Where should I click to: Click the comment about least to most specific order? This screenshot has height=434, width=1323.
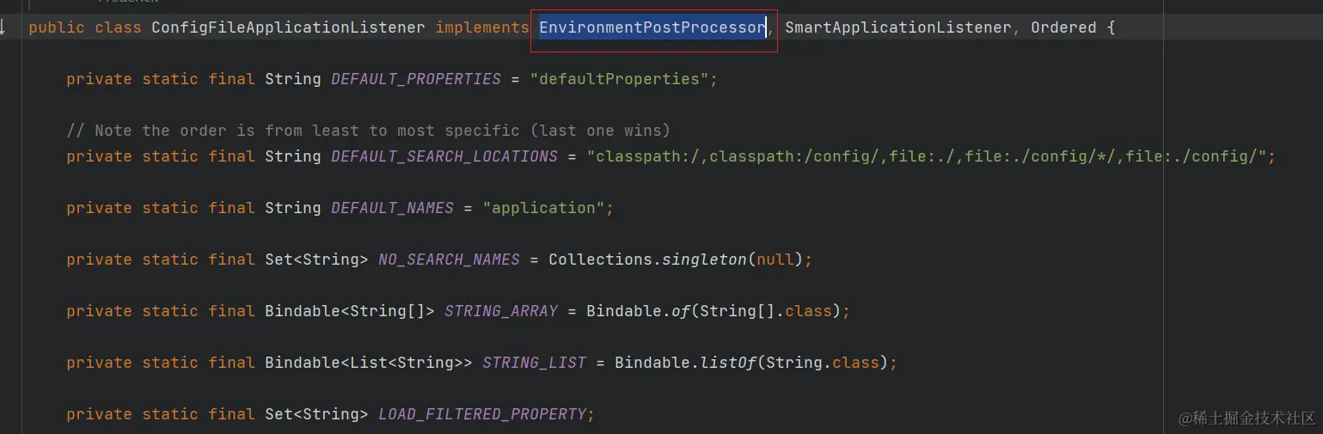(x=368, y=131)
